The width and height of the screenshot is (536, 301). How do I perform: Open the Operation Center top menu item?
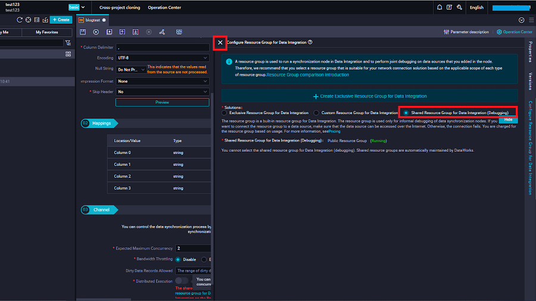[164, 8]
